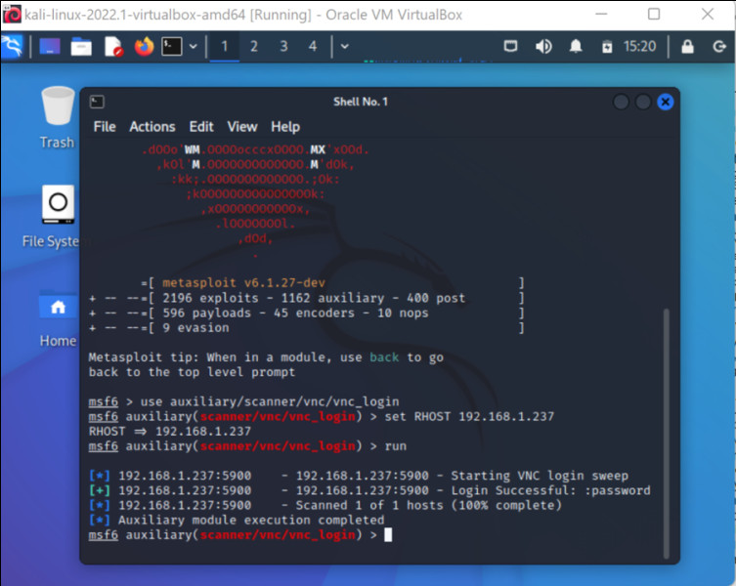This screenshot has width=736, height=586.
Task: Open the Trash desktop icon
Action: (58, 118)
